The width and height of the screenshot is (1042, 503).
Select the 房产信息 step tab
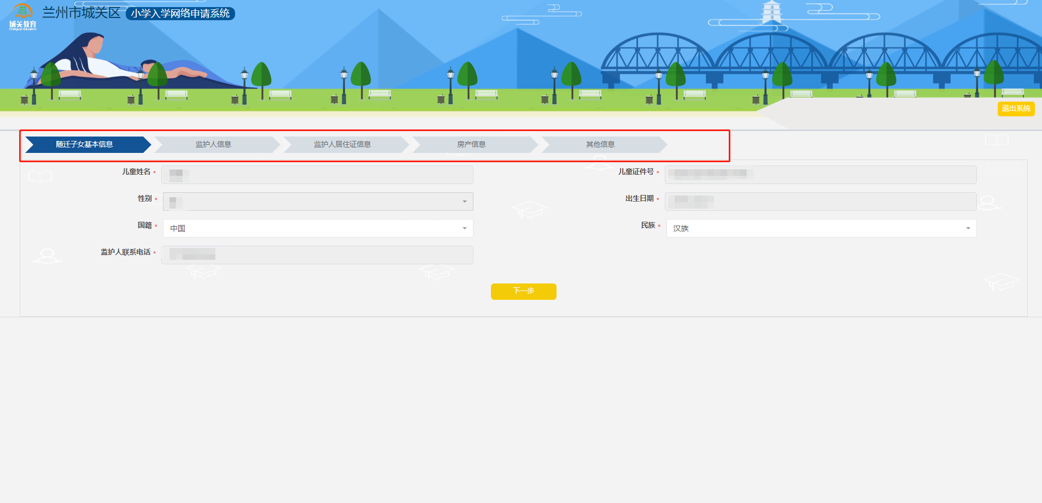tap(475, 144)
